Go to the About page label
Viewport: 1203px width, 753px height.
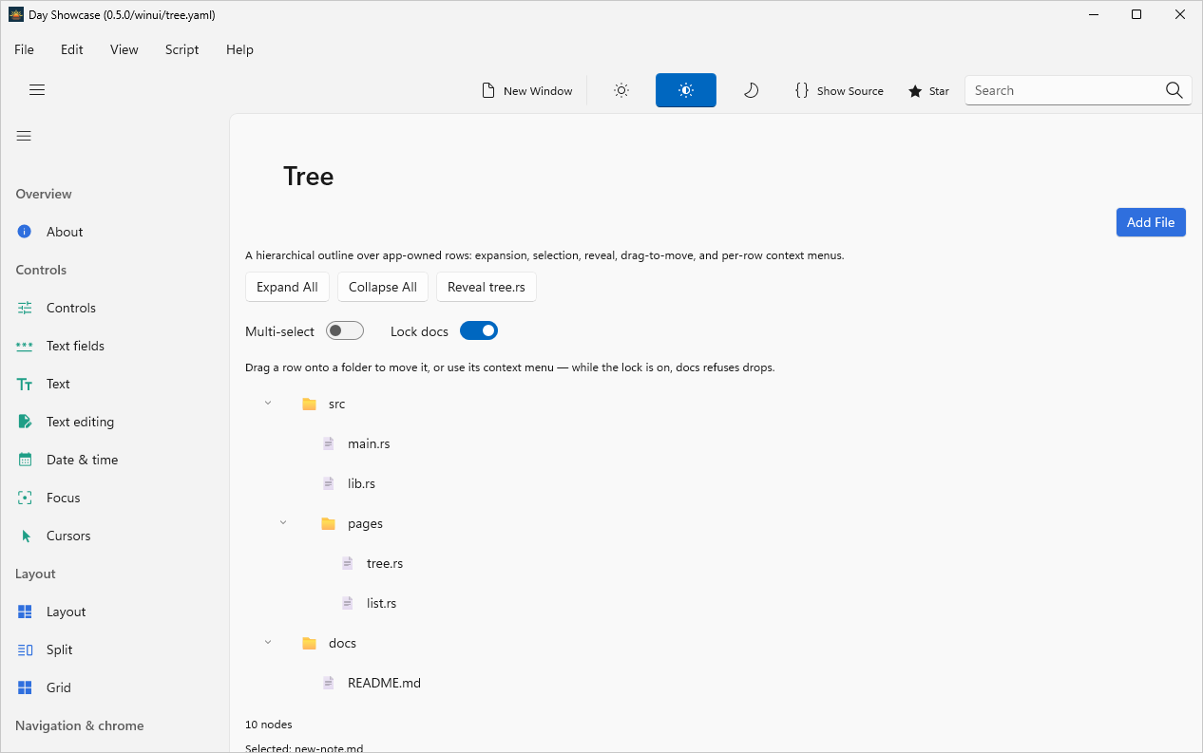pos(65,232)
